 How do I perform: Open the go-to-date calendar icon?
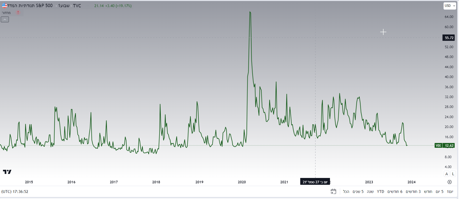coord(333,192)
